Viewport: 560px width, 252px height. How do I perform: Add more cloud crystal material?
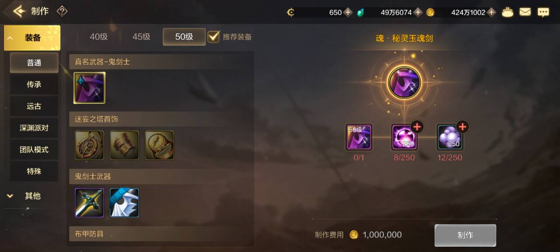point(462,127)
